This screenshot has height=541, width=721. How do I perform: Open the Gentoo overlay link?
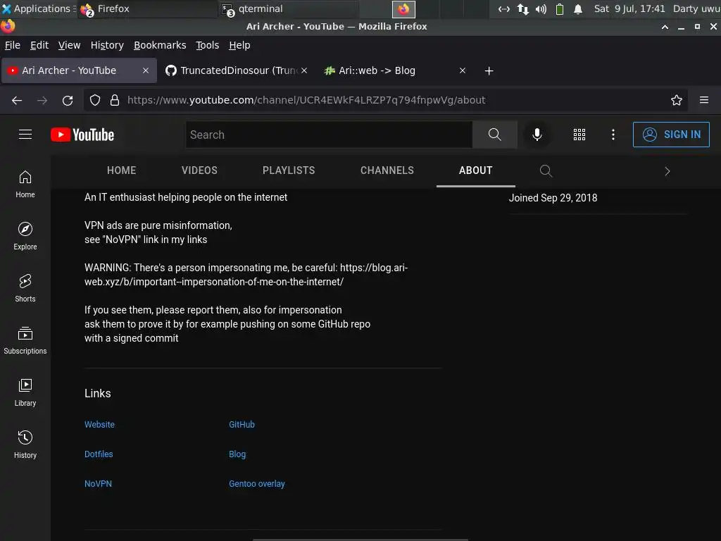256,483
